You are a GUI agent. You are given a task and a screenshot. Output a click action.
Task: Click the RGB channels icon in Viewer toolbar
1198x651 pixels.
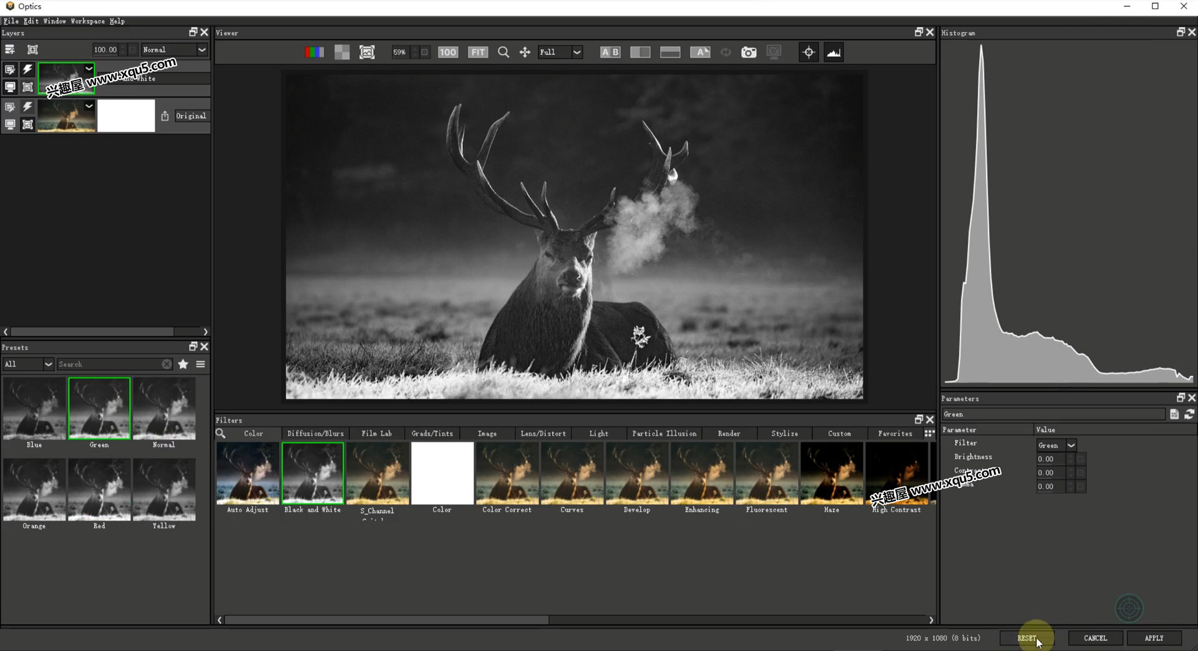314,52
